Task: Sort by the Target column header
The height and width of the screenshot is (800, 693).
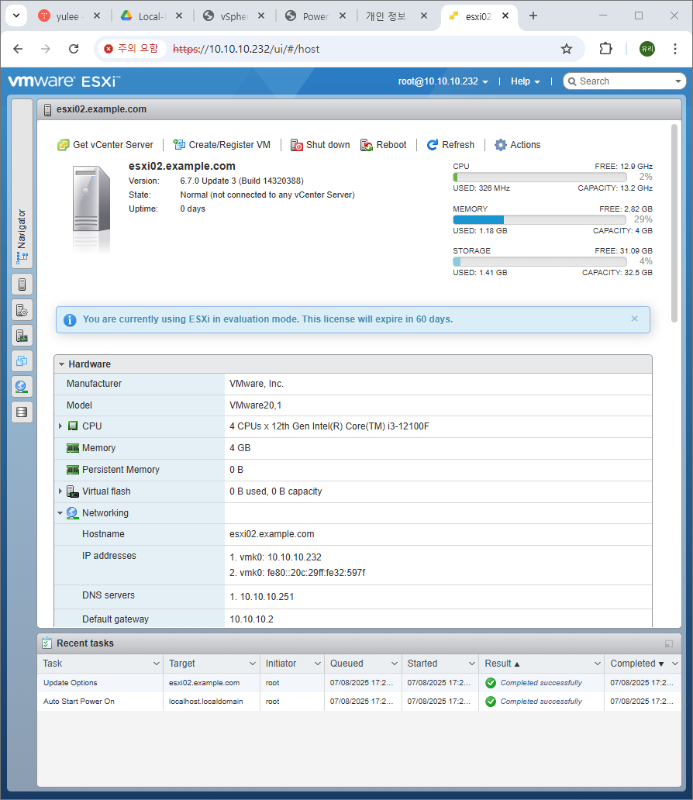Action: [212, 664]
